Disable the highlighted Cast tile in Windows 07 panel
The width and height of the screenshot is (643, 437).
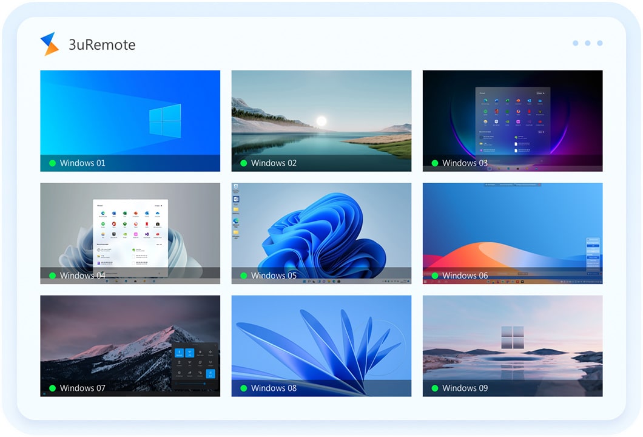point(210,374)
